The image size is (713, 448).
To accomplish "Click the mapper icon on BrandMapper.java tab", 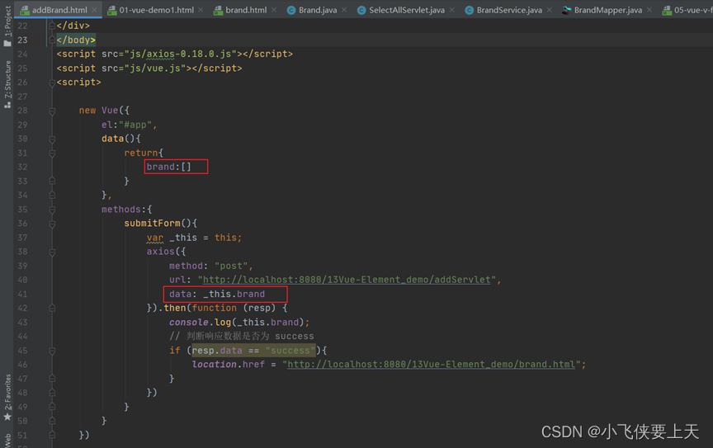I will [x=566, y=10].
